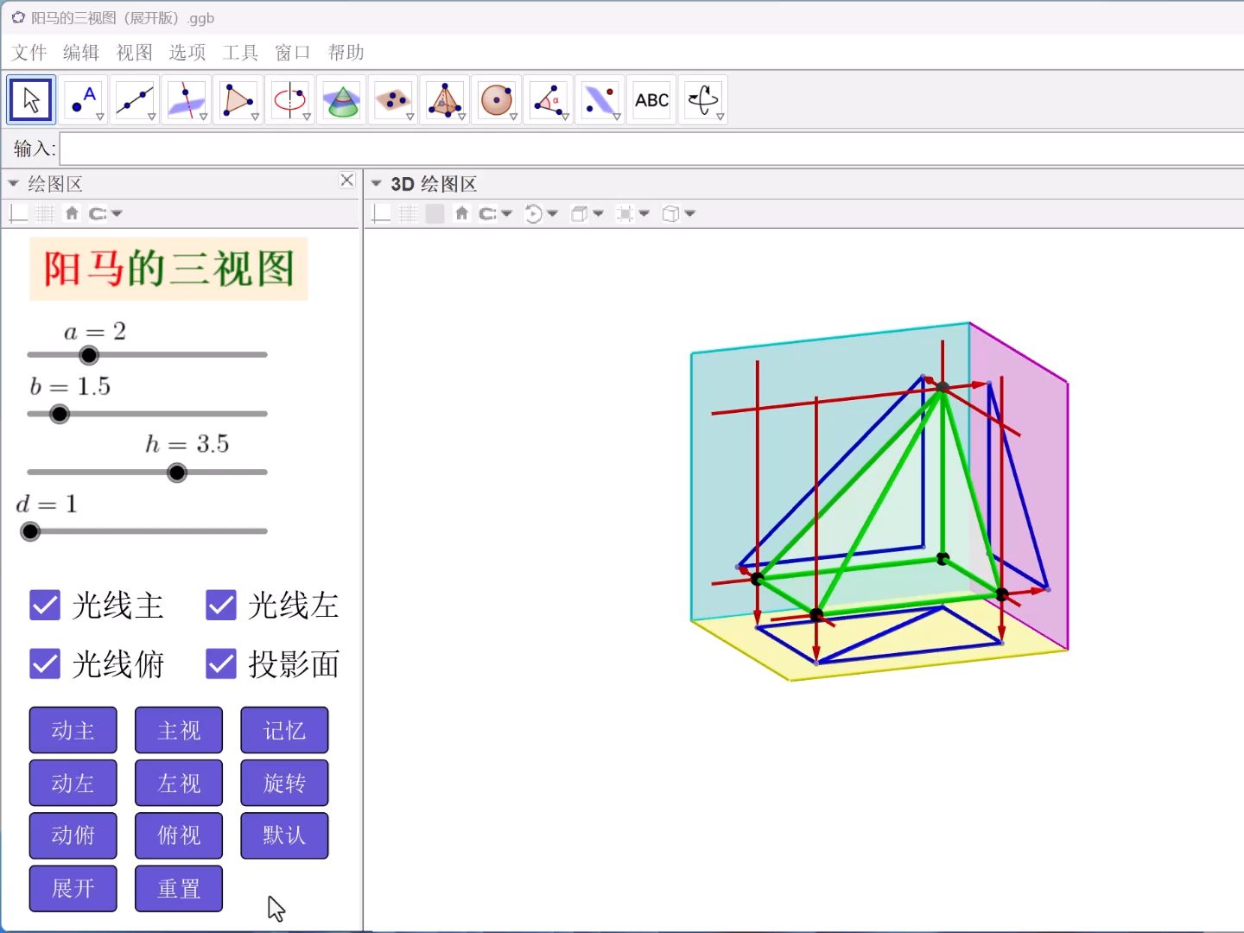The height and width of the screenshot is (933, 1244).
Task: Open the 选项 menu
Action: [x=187, y=53]
